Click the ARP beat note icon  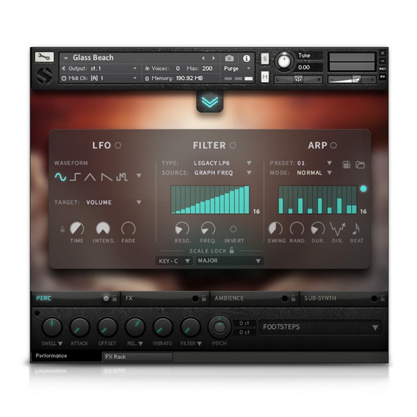(x=357, y=228)
